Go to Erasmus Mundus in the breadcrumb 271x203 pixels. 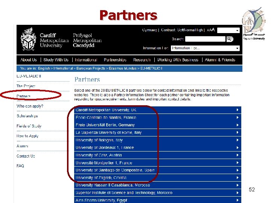123,68
